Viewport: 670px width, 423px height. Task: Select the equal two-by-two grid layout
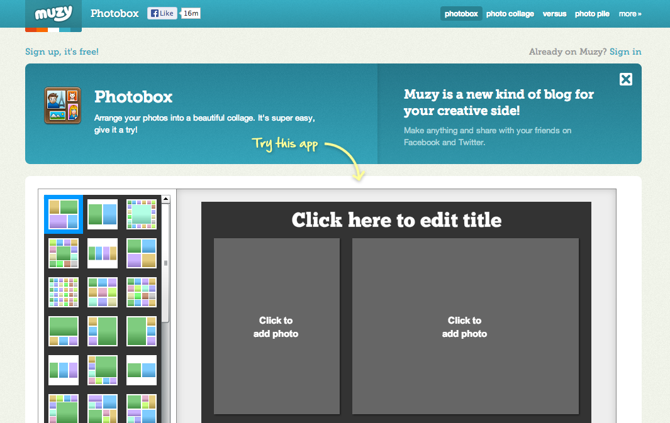[x=142, y=253]
